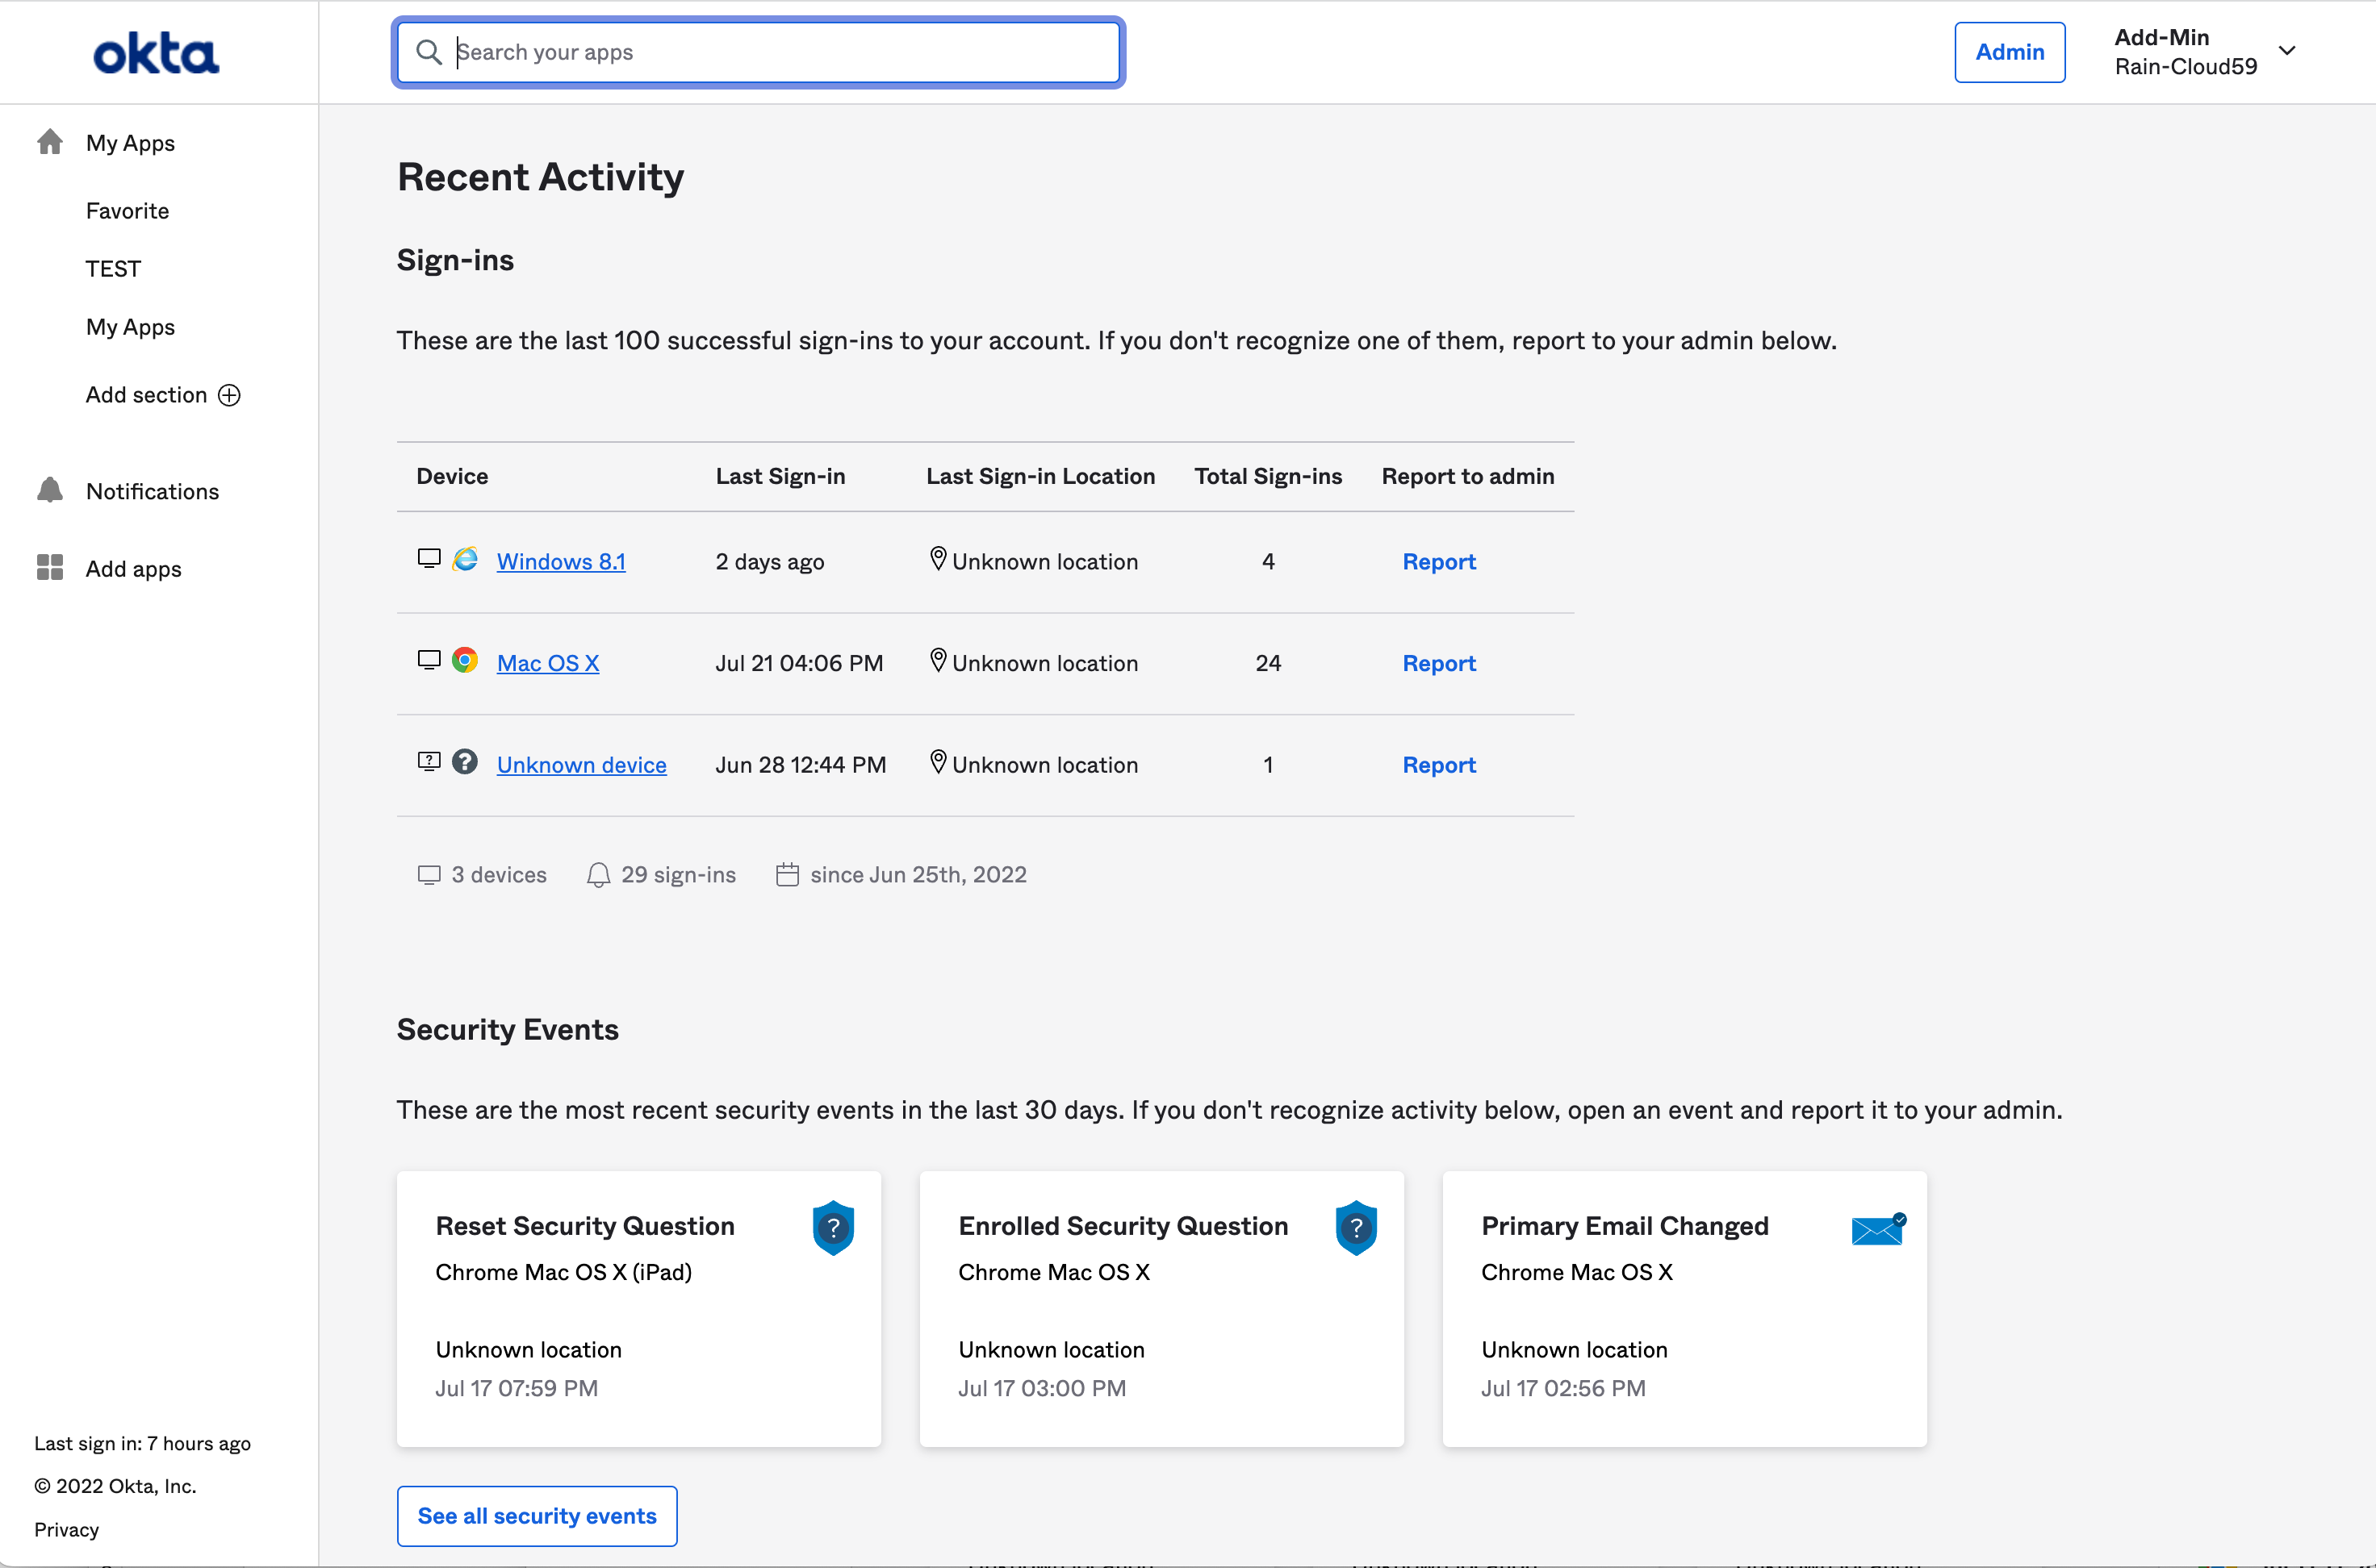Click the home icon beside My Apps
This screenshot has width=2376, height=1568.
click(50, 142)
